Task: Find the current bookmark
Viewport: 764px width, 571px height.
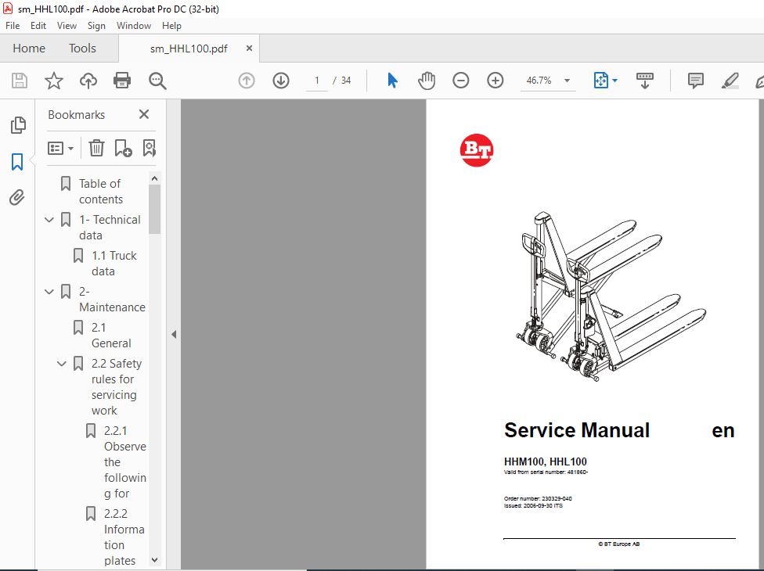Action: pos(149,148)
